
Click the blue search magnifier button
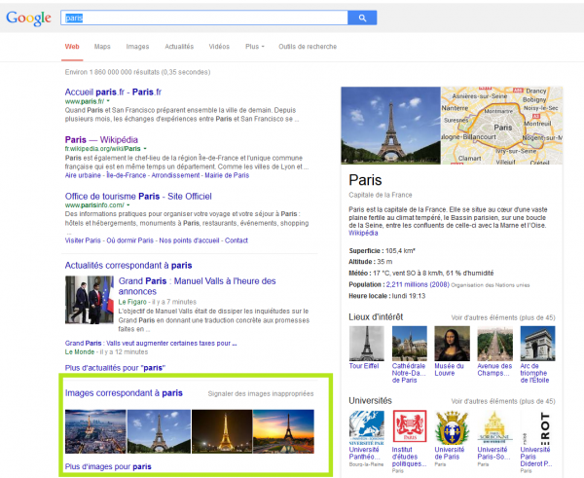click(x=362, y=18)
